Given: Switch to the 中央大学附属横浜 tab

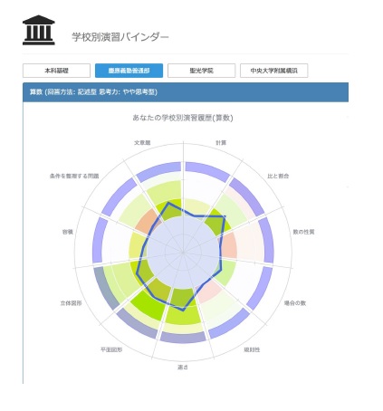Looking at the screenshot, I should (x=274, y=71).
